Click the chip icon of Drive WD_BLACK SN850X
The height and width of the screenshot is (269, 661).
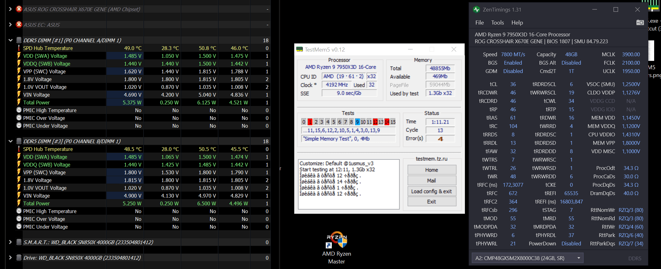19,258
